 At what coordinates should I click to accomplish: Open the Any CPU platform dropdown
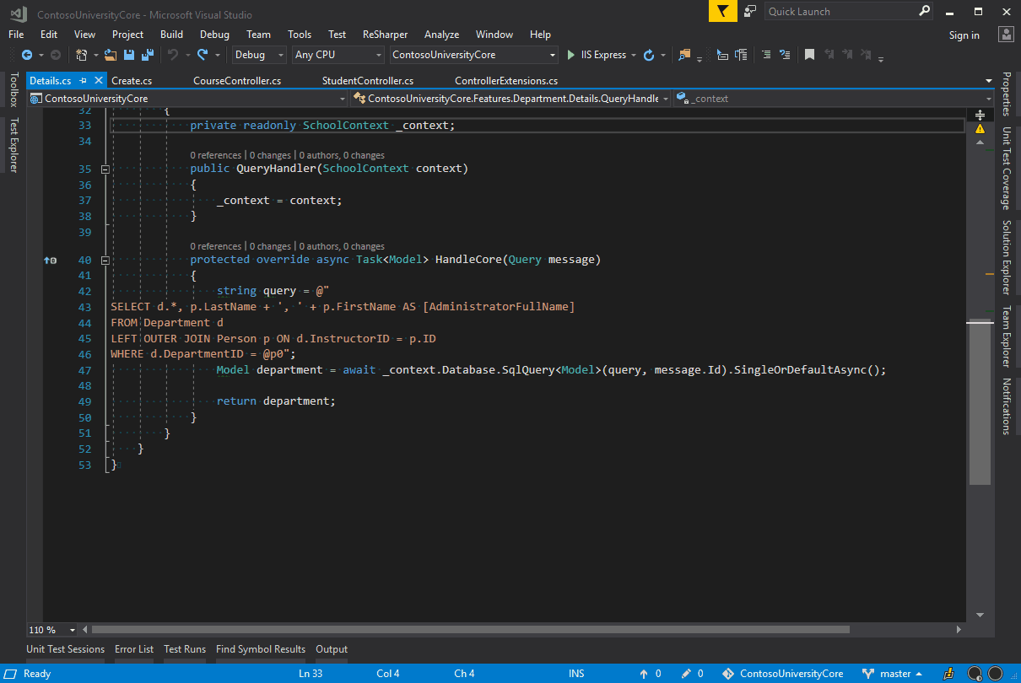click(338, 55)
